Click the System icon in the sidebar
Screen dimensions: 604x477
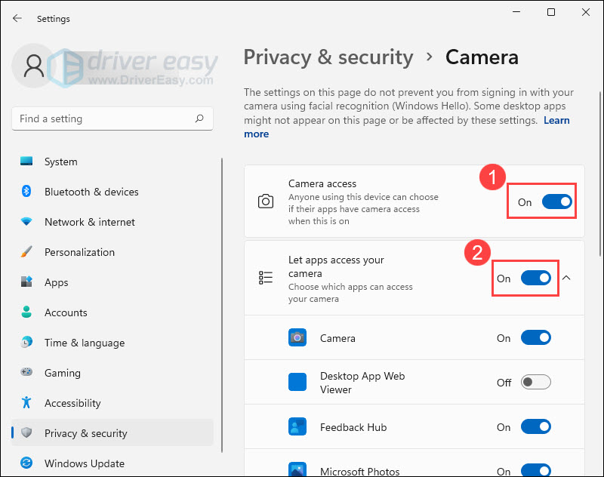27,162
